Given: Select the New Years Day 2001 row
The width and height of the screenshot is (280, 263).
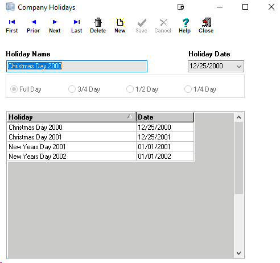Looking at the screenshot, I should coord(101,147).
